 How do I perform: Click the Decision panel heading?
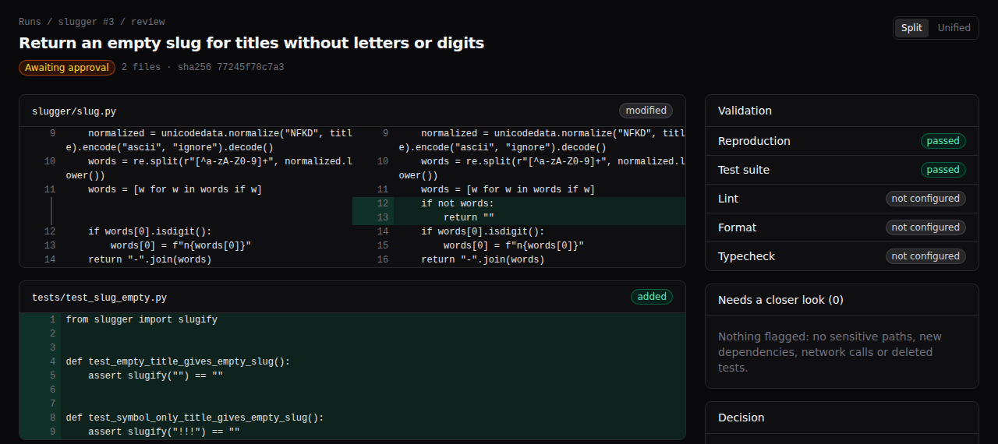tap(741, 418)
